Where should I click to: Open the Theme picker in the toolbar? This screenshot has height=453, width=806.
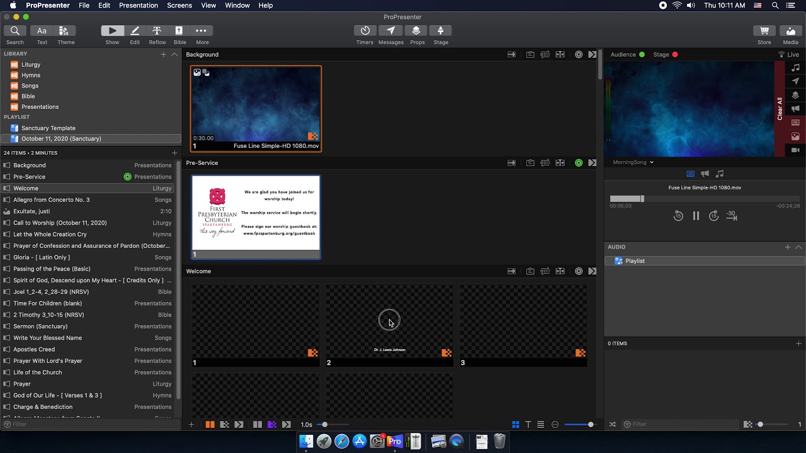(x=64, y=31)
